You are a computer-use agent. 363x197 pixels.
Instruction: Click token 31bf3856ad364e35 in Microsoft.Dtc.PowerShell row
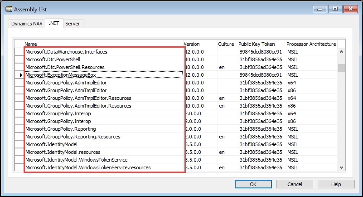pyautogui.click(x=261, y=59)
